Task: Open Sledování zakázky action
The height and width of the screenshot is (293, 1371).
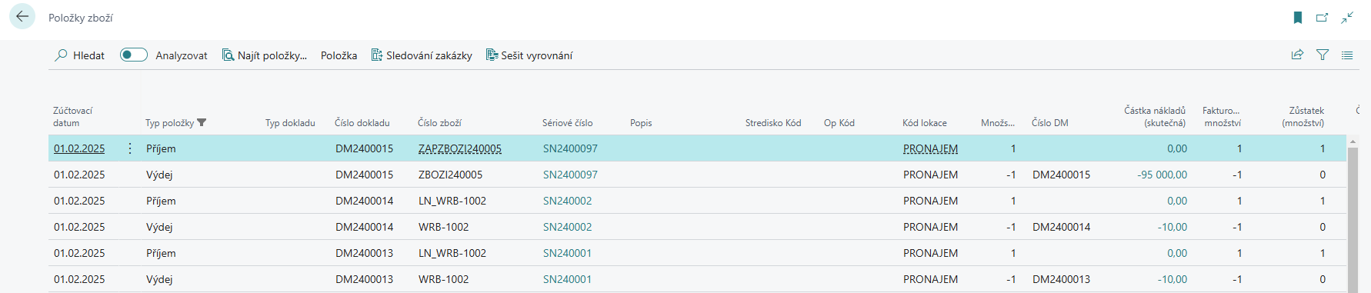Action: (422, 55)
